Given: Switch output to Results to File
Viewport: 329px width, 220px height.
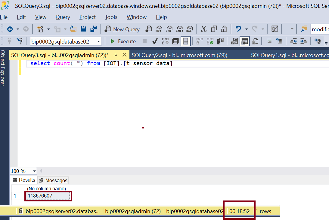Looking at the screenshot, I should [255, 41].
